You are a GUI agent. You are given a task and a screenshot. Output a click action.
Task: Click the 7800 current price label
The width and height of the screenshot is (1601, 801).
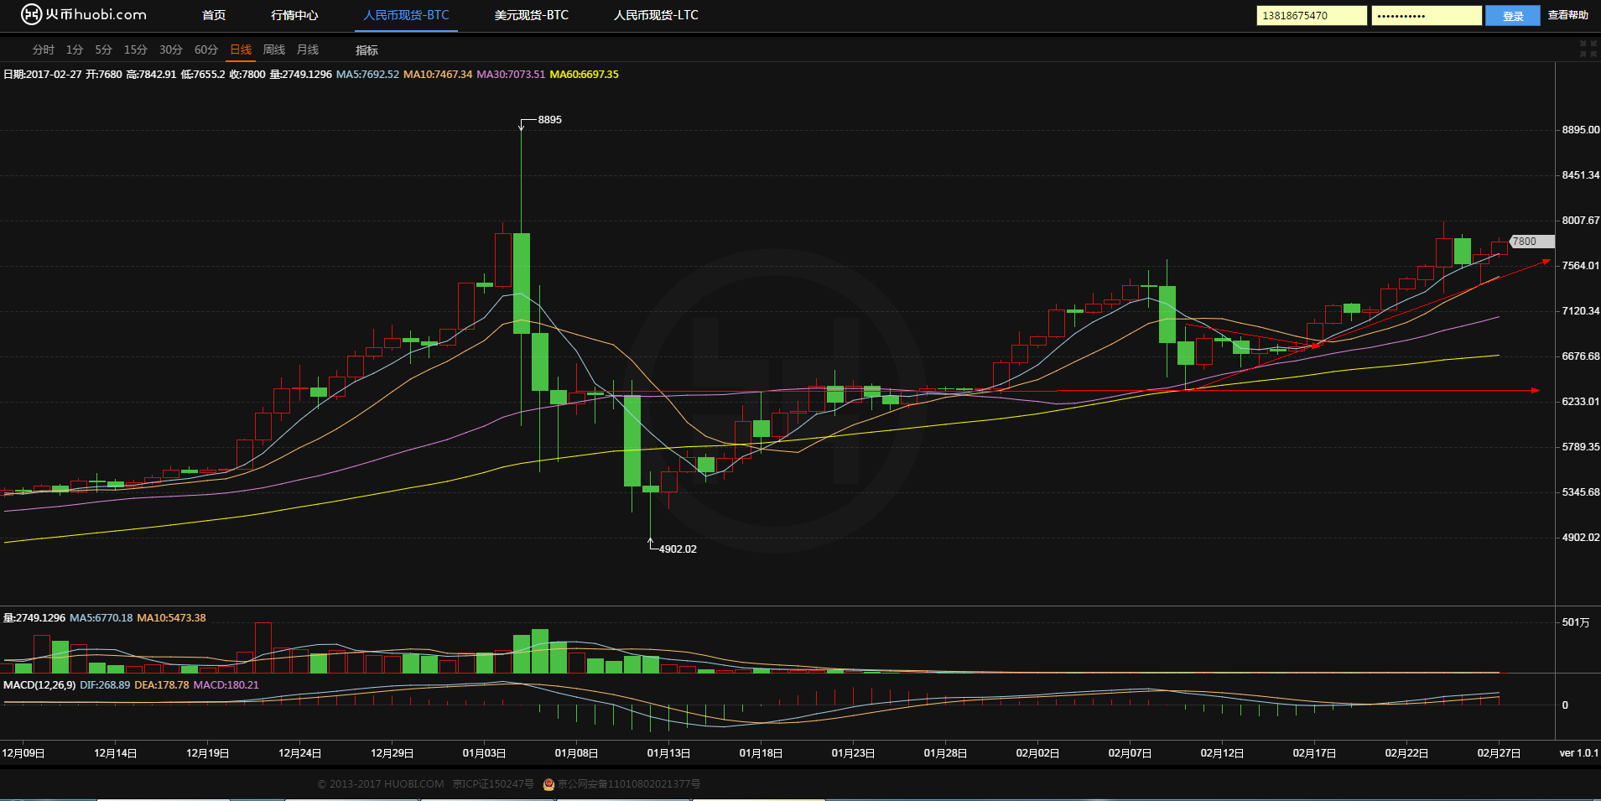point(1531,242)
